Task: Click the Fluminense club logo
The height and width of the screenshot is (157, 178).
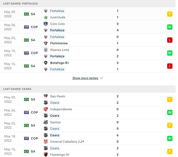Action: 46,43
